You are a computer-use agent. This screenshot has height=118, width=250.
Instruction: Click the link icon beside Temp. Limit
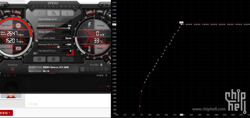36,32
